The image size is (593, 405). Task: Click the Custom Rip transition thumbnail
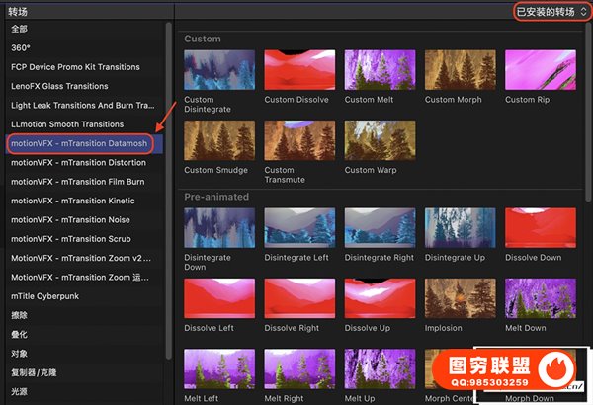coord(540,69)
